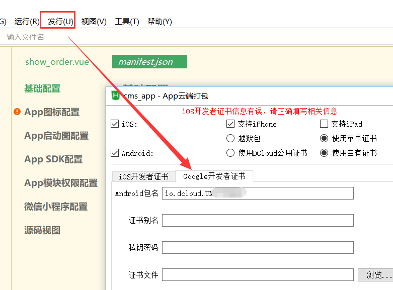Open the 运行(R) menu

27,22
